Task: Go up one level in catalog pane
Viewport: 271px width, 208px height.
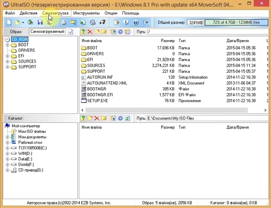Action: (83, 118)
